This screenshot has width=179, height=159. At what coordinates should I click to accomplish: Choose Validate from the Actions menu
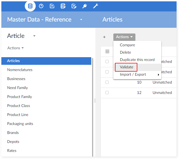[137, 67]
